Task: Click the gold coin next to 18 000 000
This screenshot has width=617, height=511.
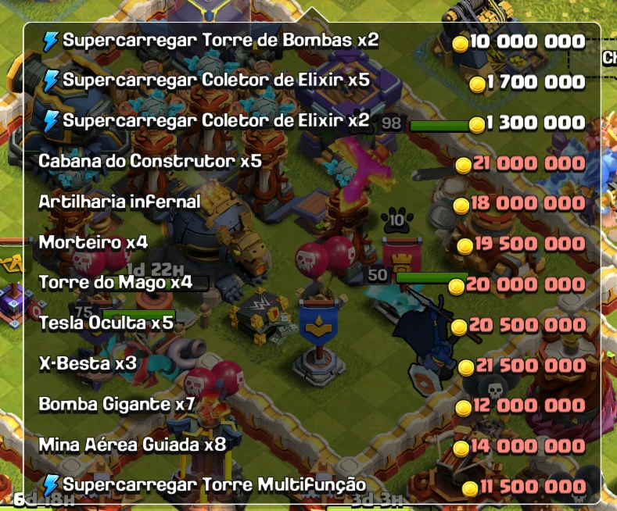Action: click(461, 205)
